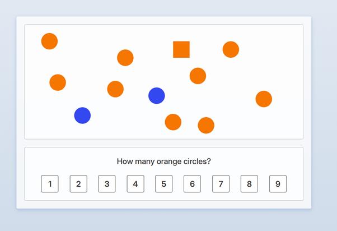The image size is (337, 231).
Task: Answer with the 8 button
Action: (249, 184)
